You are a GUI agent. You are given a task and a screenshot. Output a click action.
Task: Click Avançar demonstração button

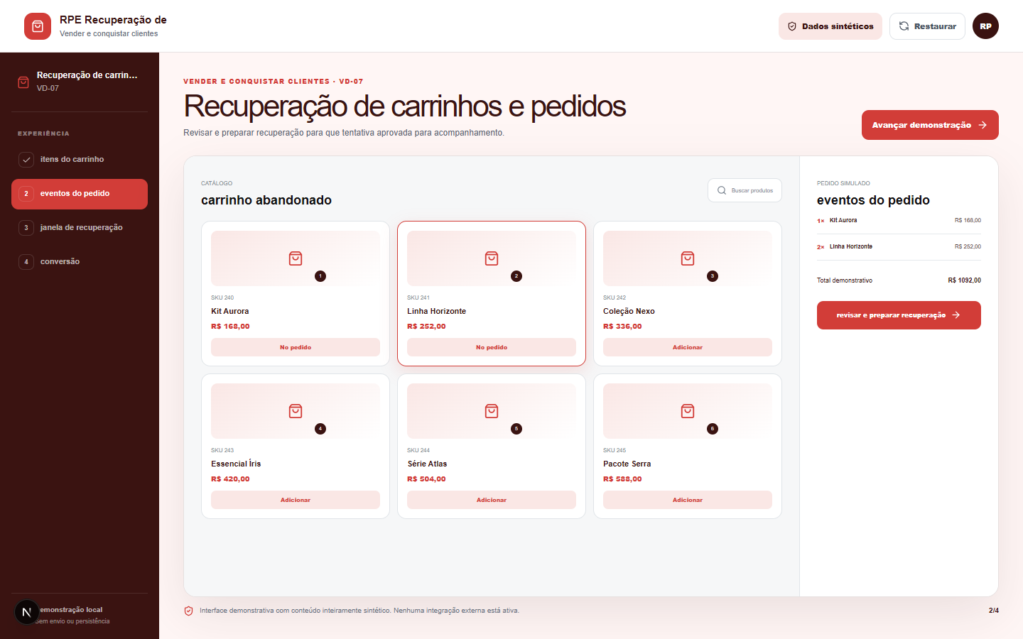coord(930,125)
